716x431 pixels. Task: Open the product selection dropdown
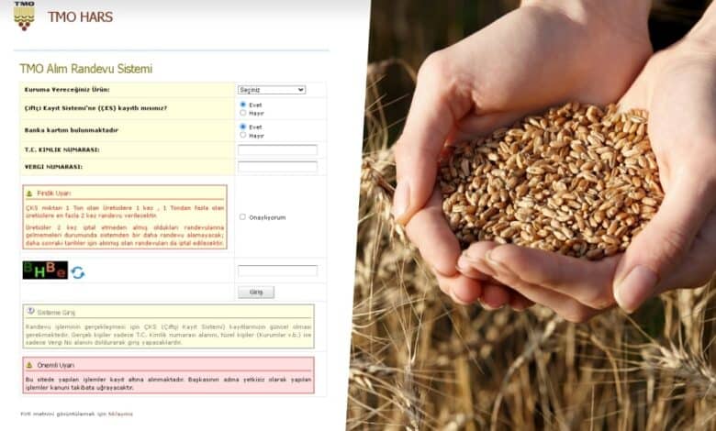click(271, 90)
